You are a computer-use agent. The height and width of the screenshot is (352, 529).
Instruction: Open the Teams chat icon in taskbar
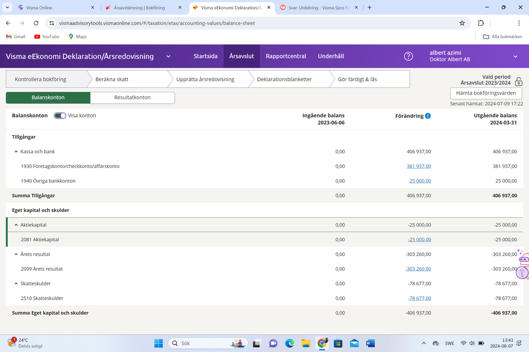(x=273, y=343)
